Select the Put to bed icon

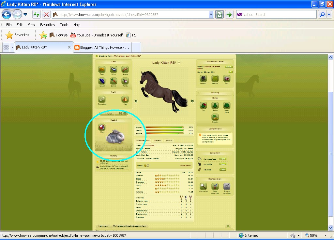(x=101, y=99)
